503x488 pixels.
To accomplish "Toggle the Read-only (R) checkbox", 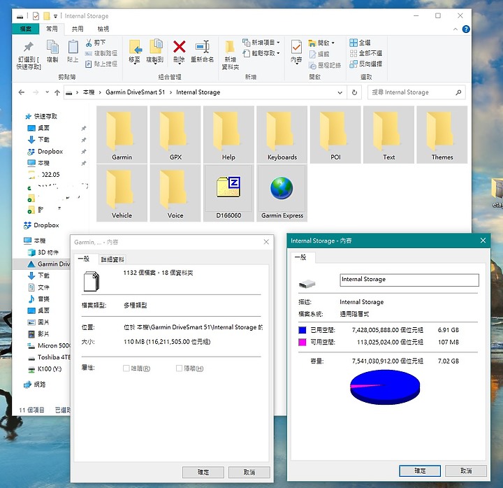I will 126,368.
